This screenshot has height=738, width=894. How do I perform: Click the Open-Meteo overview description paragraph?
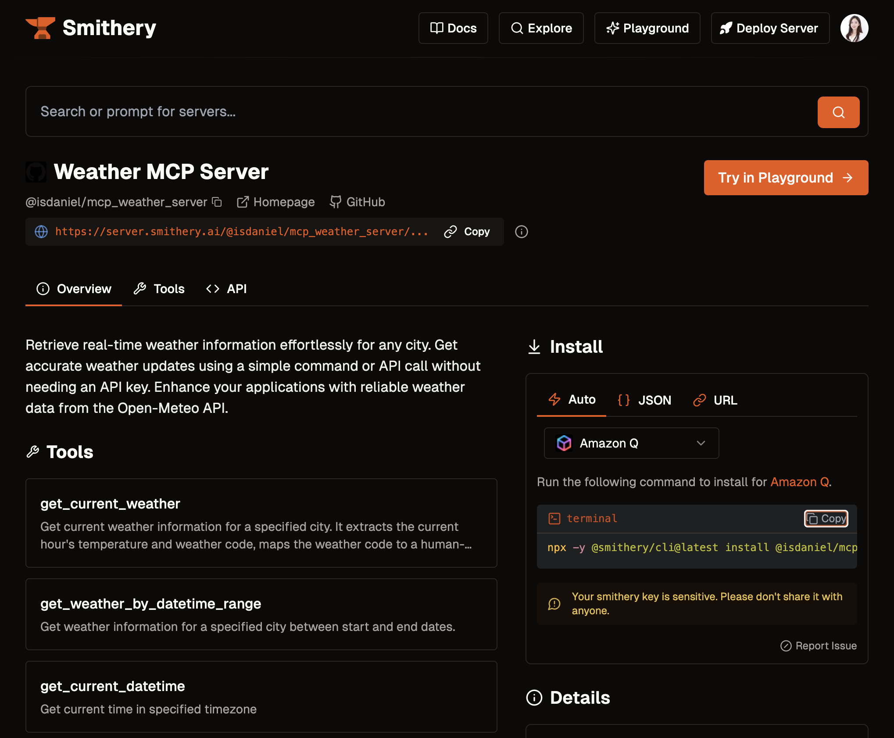[253, 376]
